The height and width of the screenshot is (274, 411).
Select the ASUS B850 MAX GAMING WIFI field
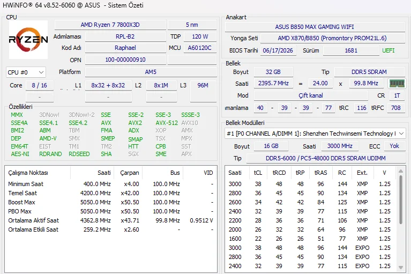tap(315, 27)
